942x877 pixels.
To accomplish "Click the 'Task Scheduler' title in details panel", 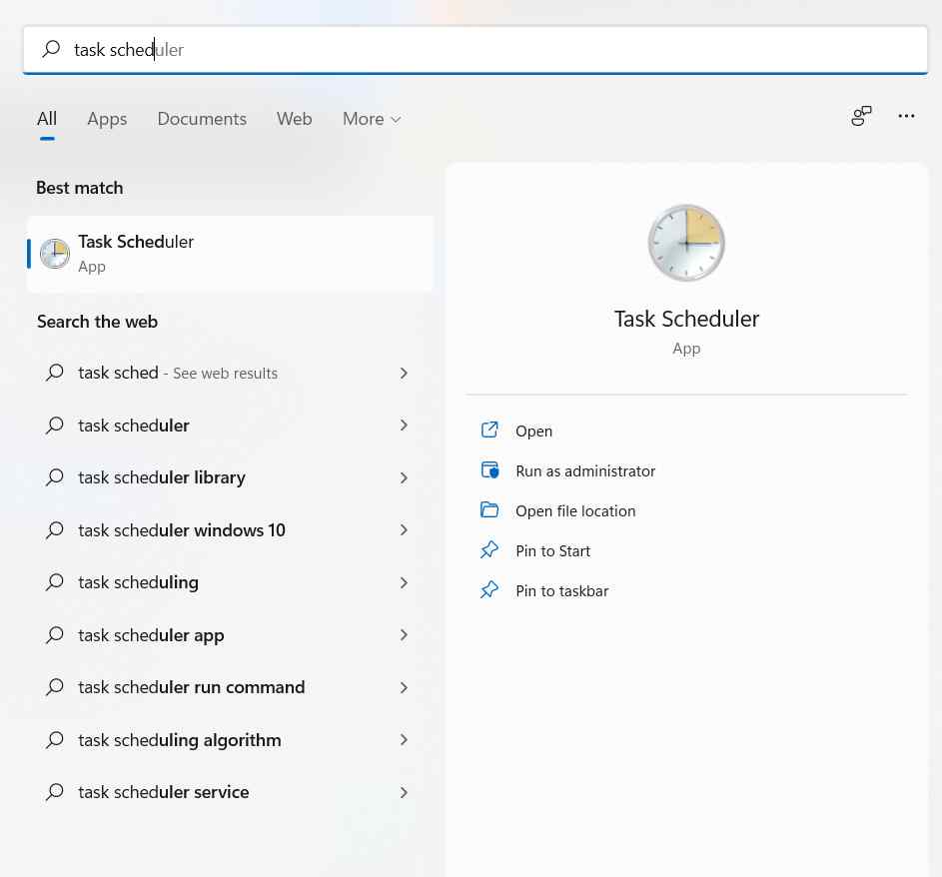I will (x=686, y=319).
